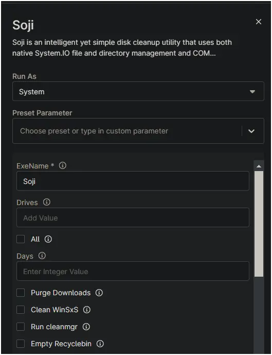Click the Empty Recyclebin info icon

pos(100,344)
